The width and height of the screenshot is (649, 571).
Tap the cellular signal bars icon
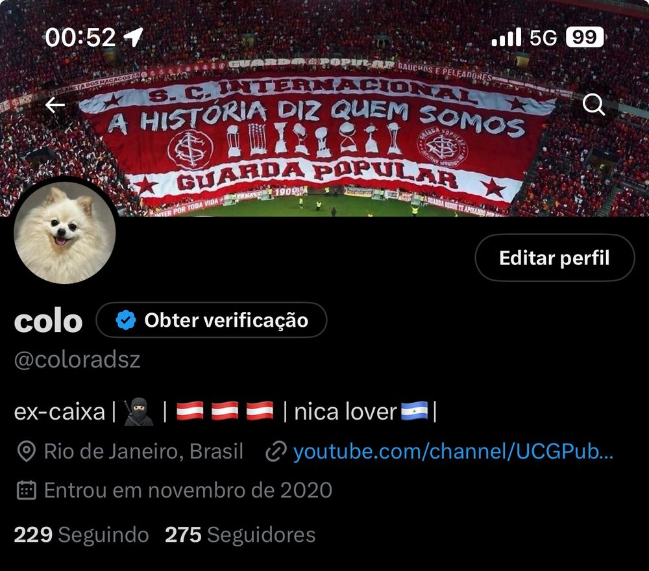tap(506, 37)
